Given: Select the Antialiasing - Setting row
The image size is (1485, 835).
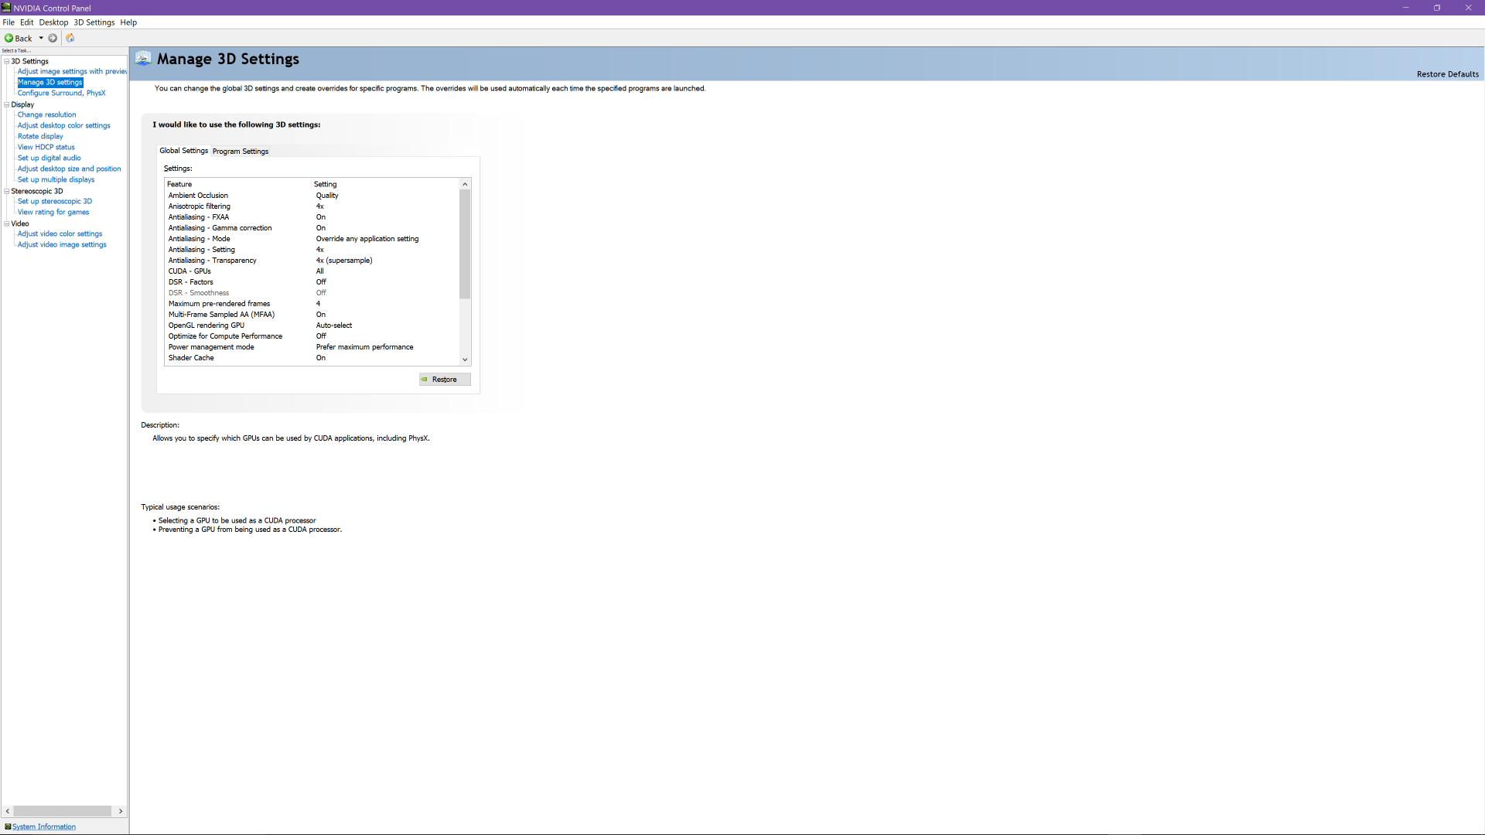Looking at the screenshot, I should click(x=312, y=250).
